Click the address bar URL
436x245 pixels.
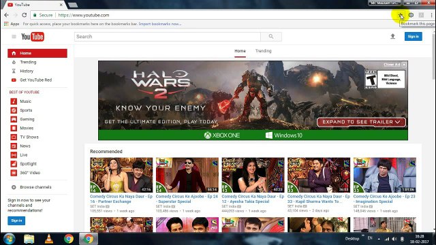84,15
